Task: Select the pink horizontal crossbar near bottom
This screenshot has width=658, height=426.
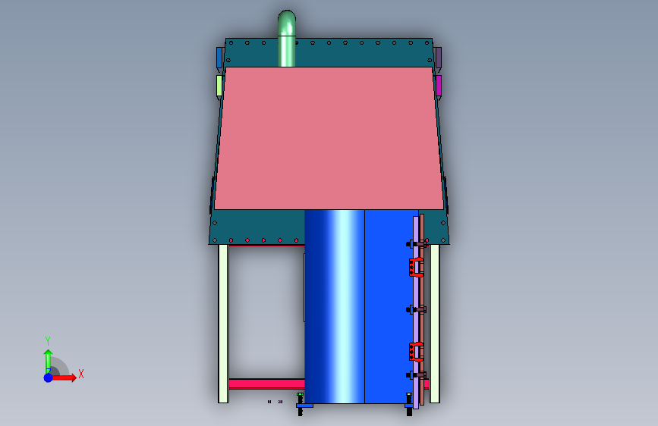Action: [x=267, y=384]
